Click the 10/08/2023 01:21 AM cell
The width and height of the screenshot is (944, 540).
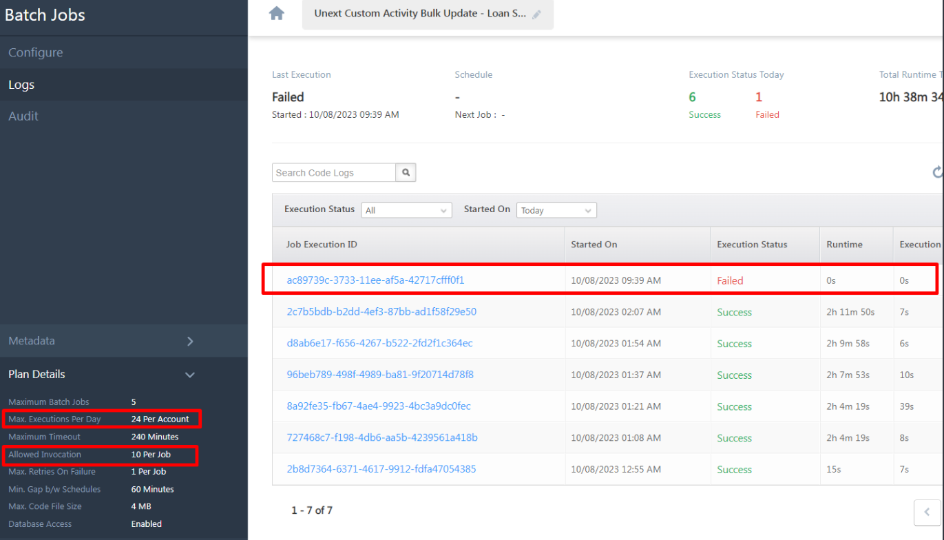pos(616,406)
